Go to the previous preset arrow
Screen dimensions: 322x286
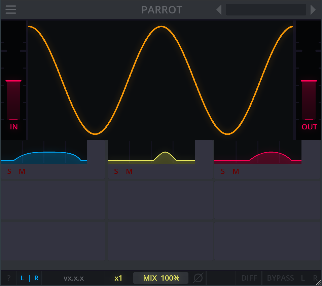[219, 10]
